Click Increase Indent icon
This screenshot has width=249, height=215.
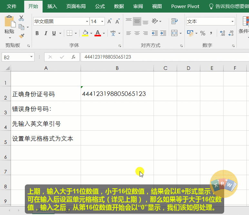point(163,33)
